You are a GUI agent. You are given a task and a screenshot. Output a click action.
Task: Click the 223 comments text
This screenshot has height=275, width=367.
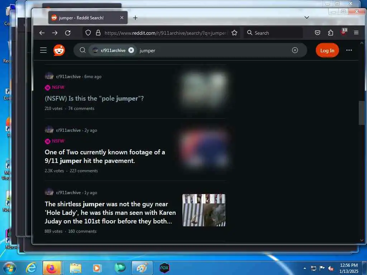84,171
